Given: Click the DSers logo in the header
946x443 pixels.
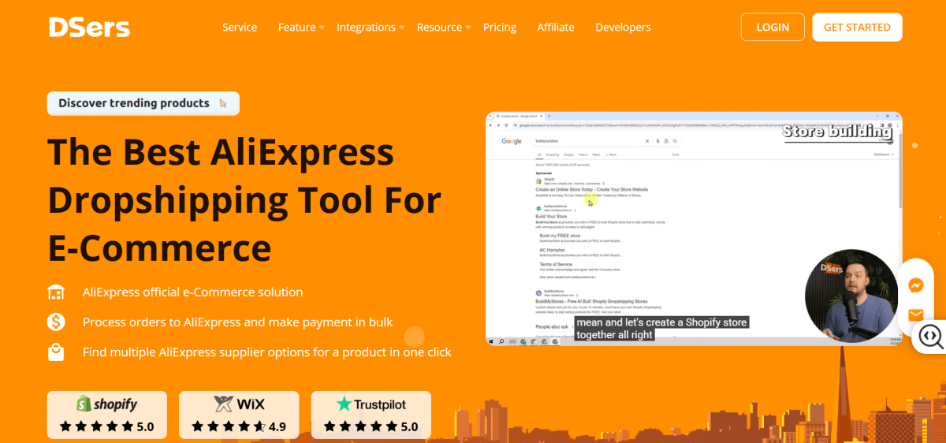Looking at the screenshot, I should pos(89,27).
